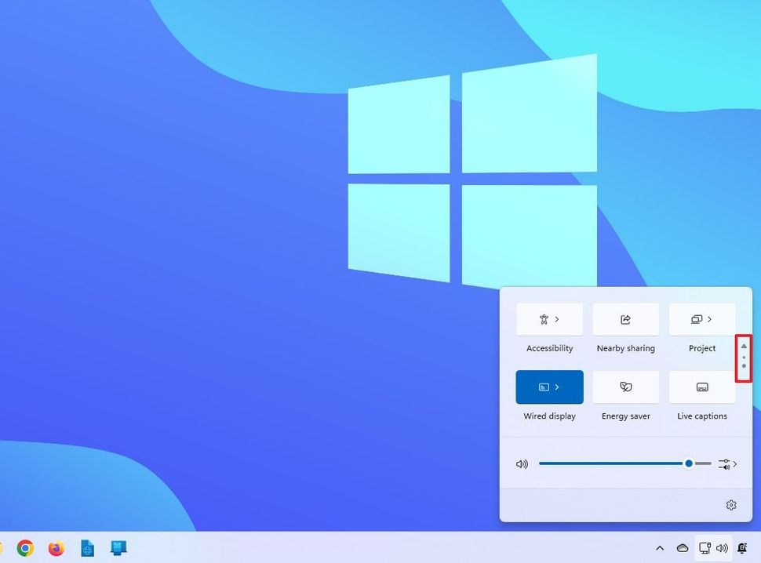Screen dimensions: 761x563
Task: Click the hidden icons chevron in system tray
Action: click(x=660, y=548)
